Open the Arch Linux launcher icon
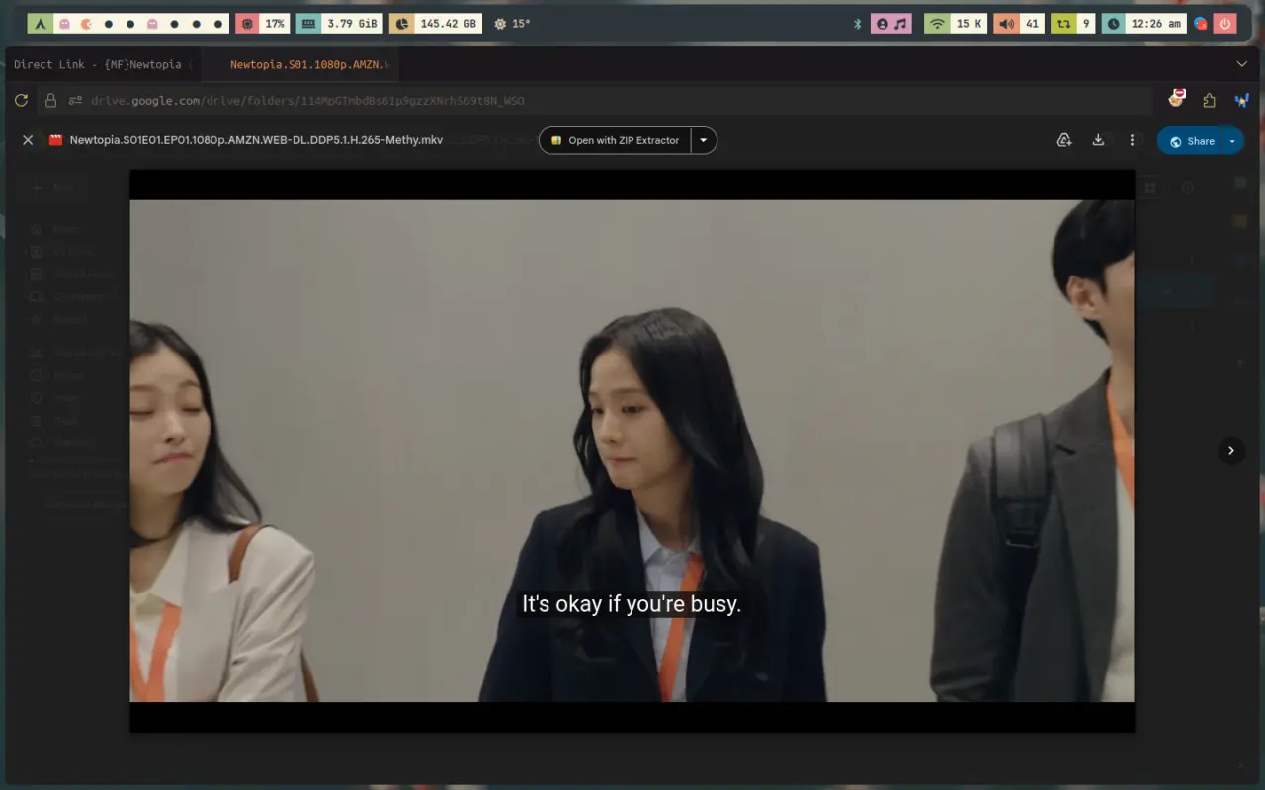This screenshot has height=790, width=1265. (x=41, y=23)
